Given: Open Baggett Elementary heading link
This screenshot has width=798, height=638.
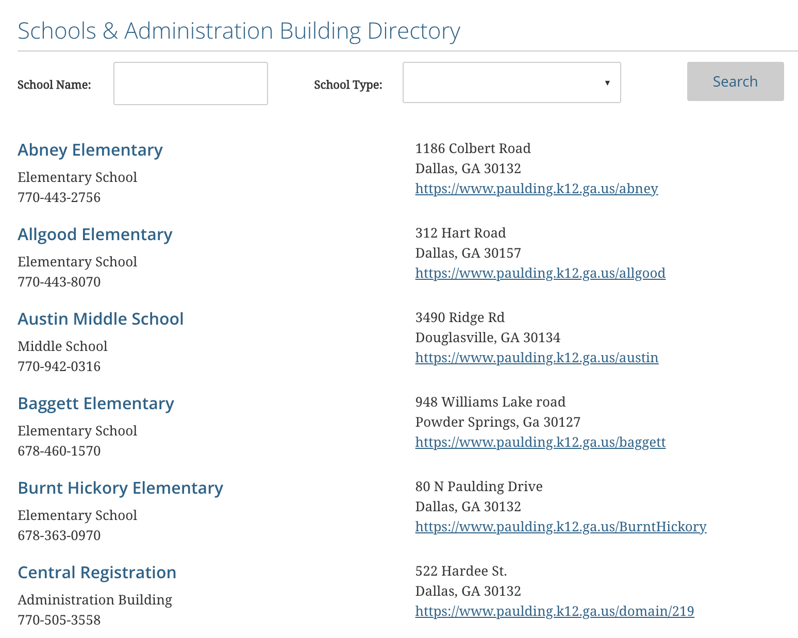Looking at the screenshot, I should pyautogui.click(x=96, y=404).
